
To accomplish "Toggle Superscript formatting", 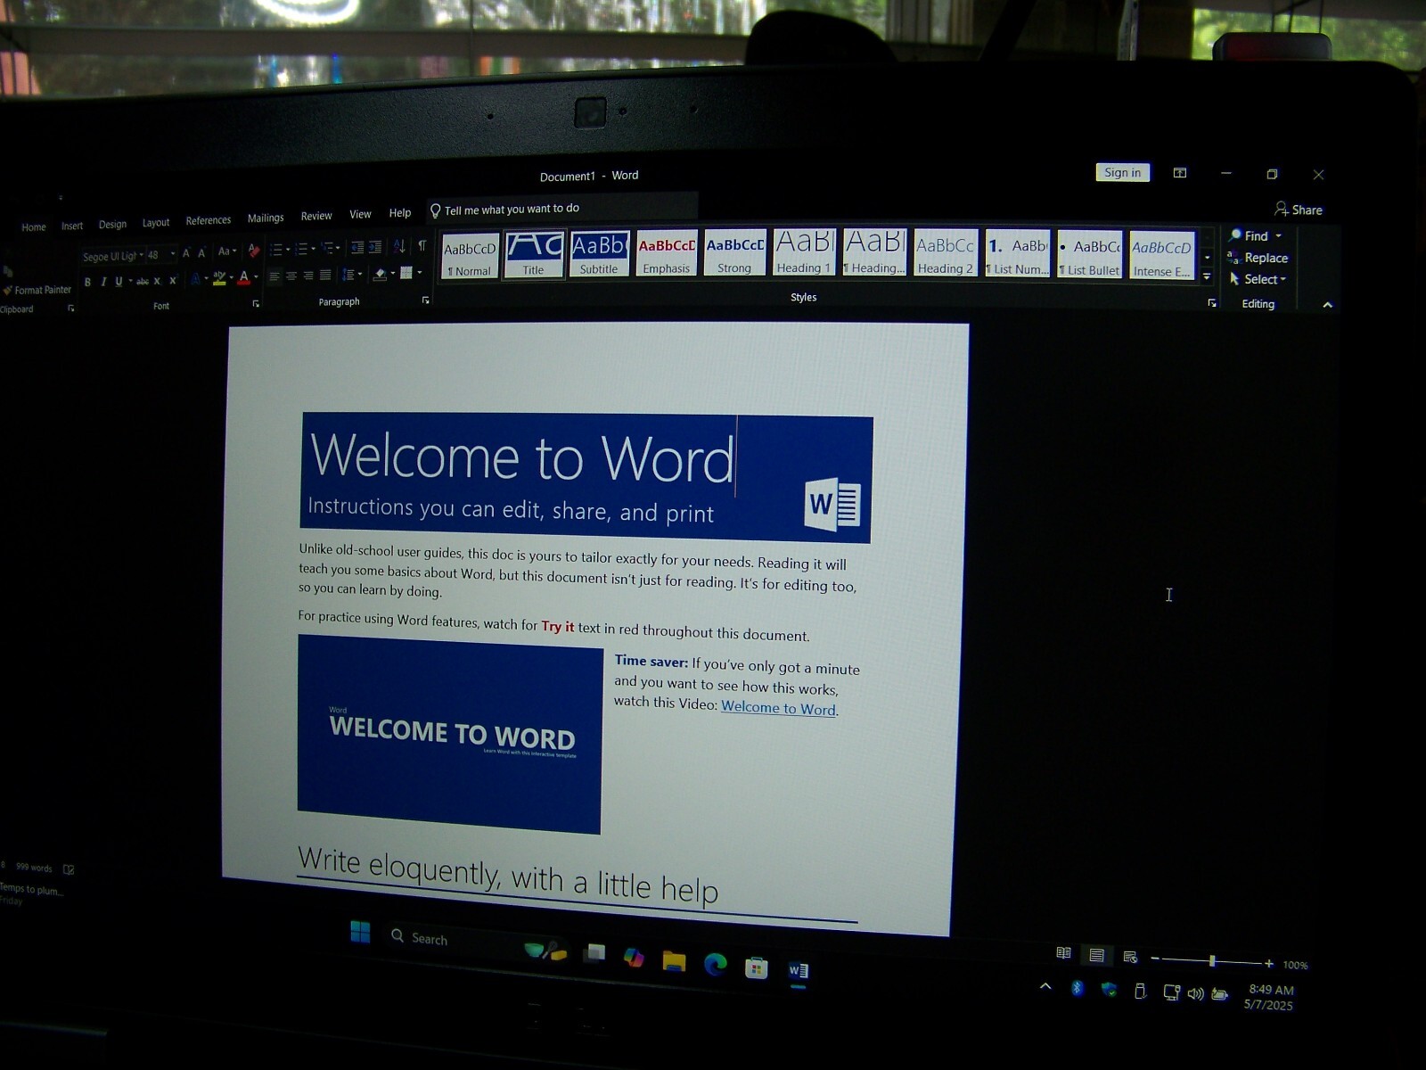I will pyautogui.click(x=173, y=281).
